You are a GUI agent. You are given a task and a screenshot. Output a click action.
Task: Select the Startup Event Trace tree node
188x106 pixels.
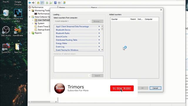point(44,30)
